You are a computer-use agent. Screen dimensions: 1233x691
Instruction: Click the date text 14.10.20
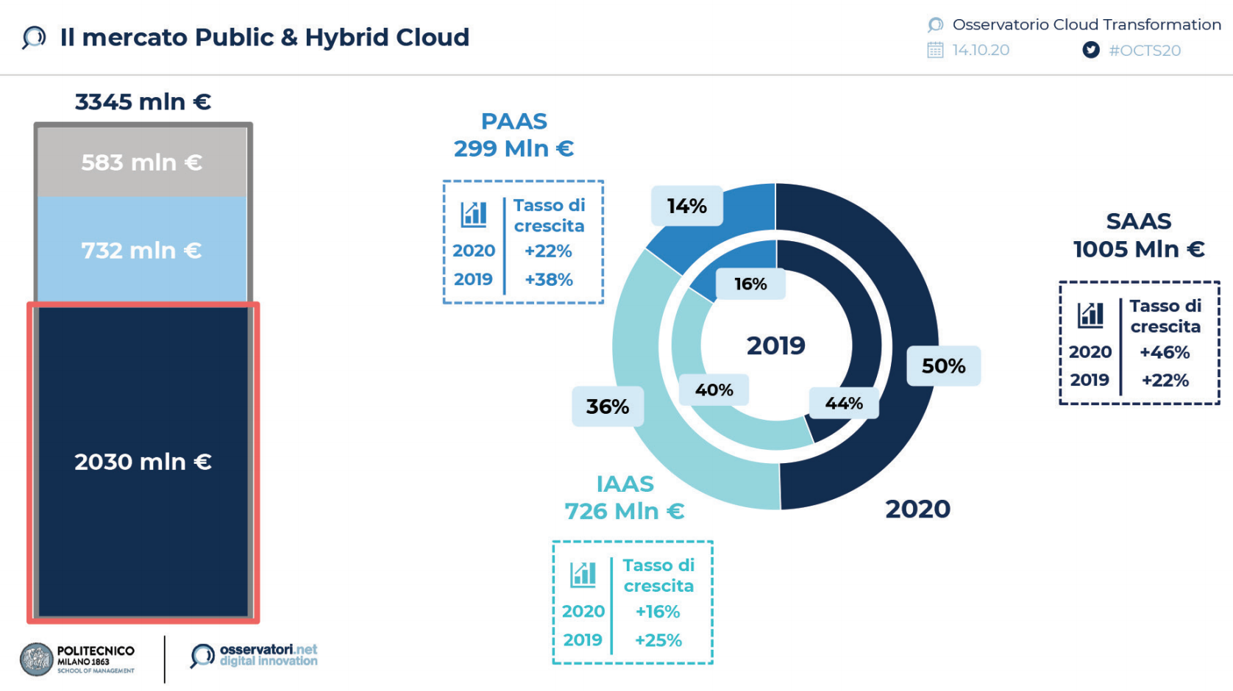pos(981,50)
